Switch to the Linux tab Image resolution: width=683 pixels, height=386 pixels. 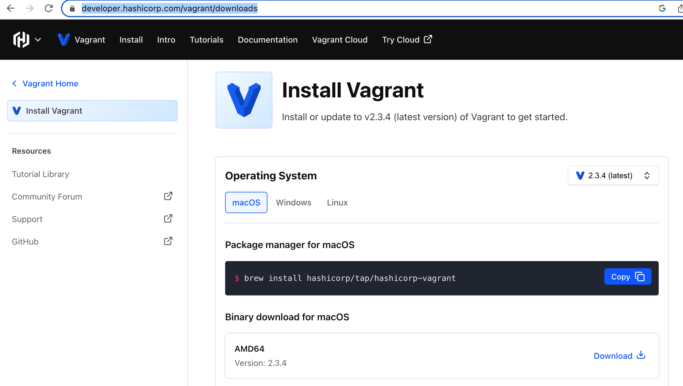pyautogui.click(x=337, y=202)
